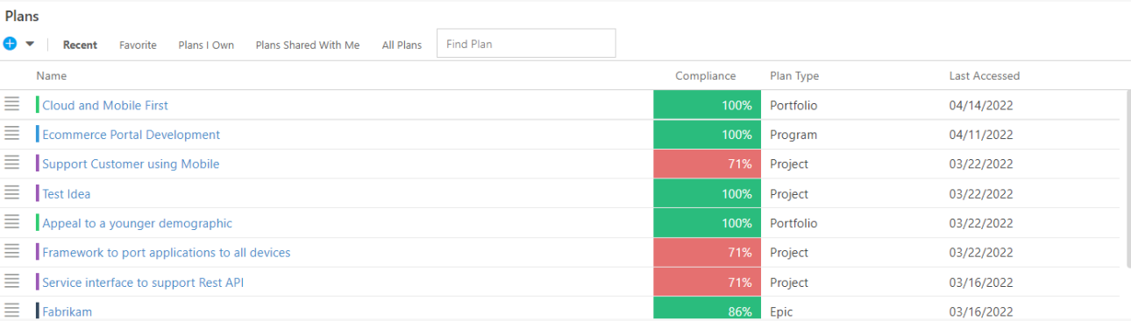Sort by the Compliance column header
This screenshot has width=1131, height=321.
(706, 76)
